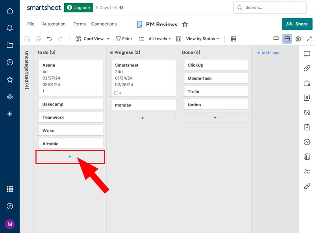
Task: Open Summary panel icon
Action: pos(307,157)
